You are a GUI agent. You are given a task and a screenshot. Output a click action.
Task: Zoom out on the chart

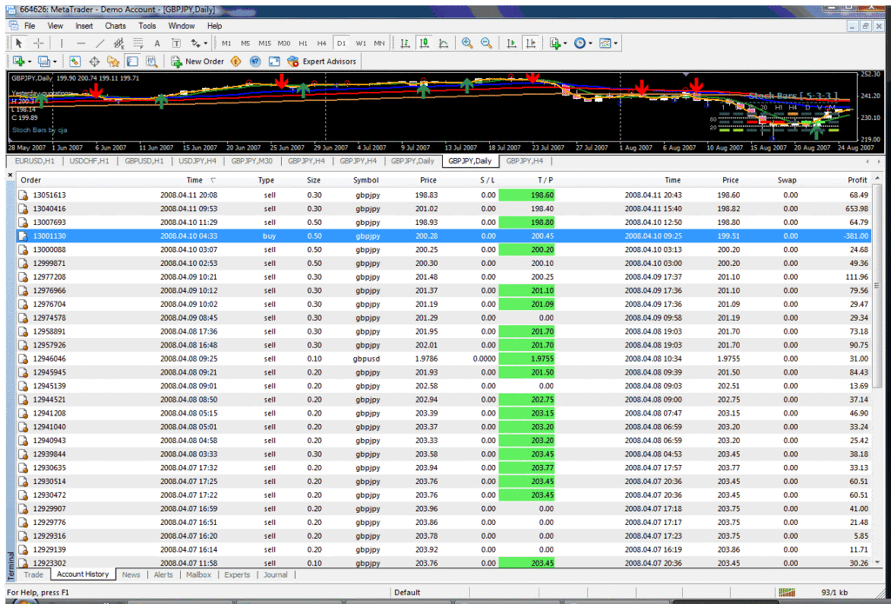point(486,43)
